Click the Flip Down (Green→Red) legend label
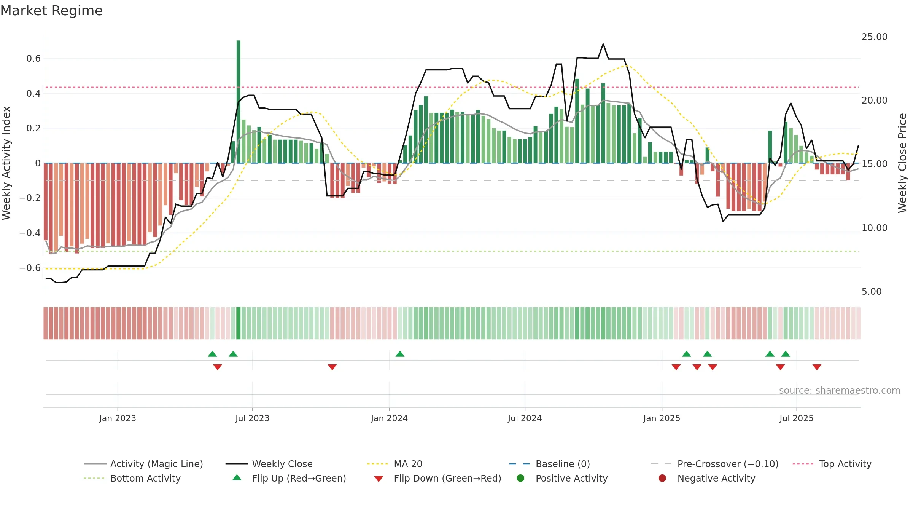 [x=447, y=478]
